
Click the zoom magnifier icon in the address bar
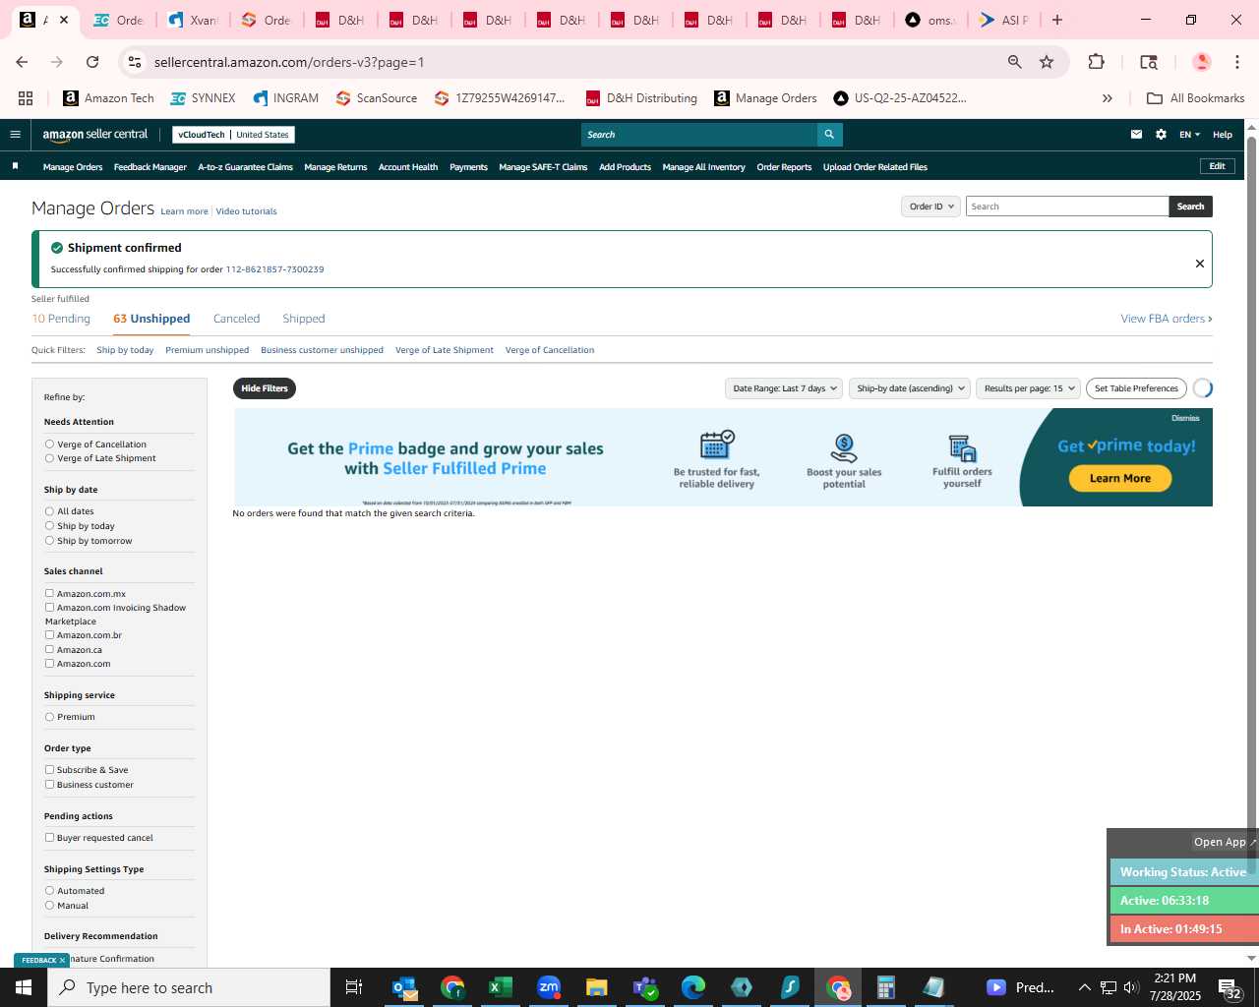pyautogui.click(x=1014, y=62)
